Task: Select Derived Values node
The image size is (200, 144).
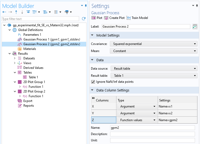Action: tap(33, 68)
